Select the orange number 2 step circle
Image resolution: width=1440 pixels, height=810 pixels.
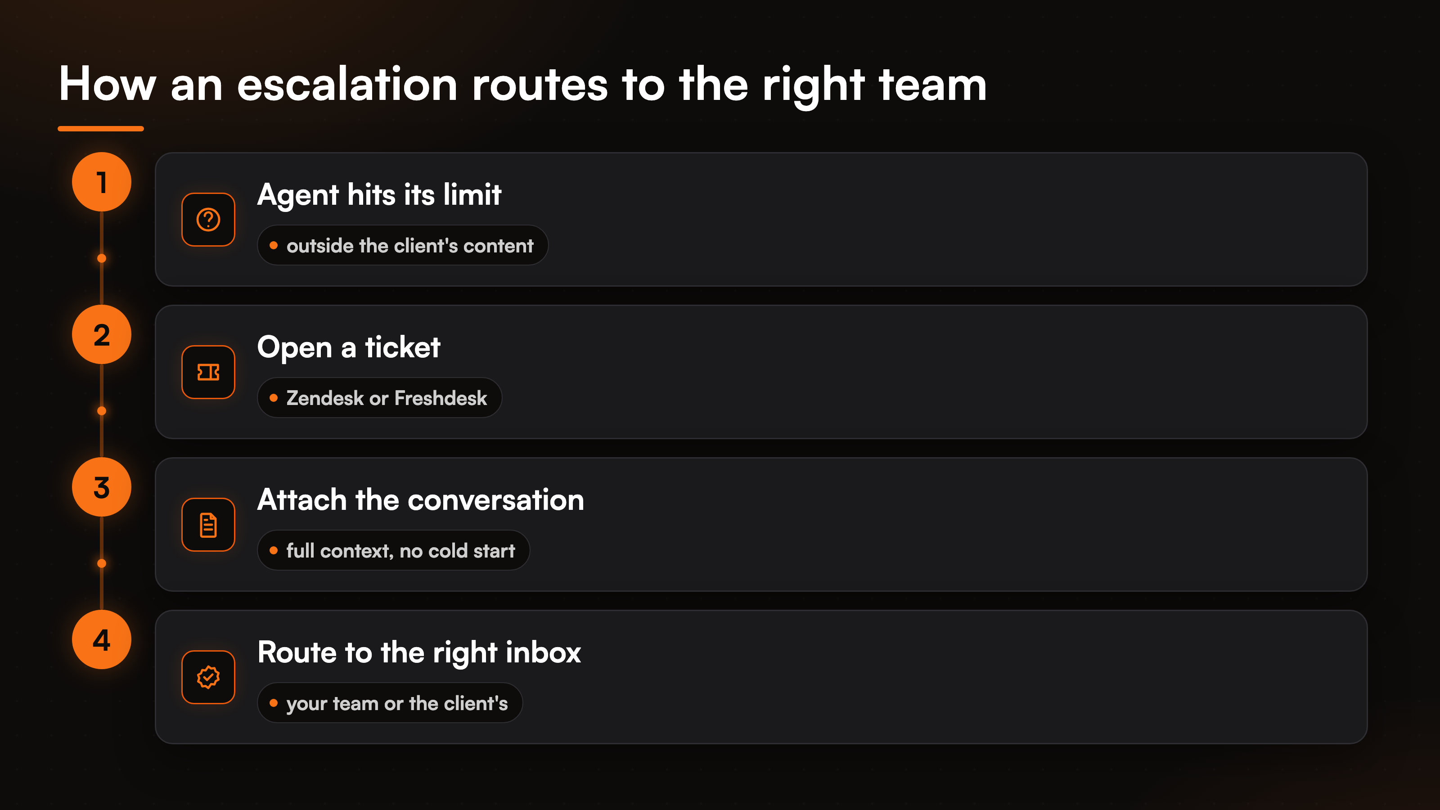coord(102,335)
